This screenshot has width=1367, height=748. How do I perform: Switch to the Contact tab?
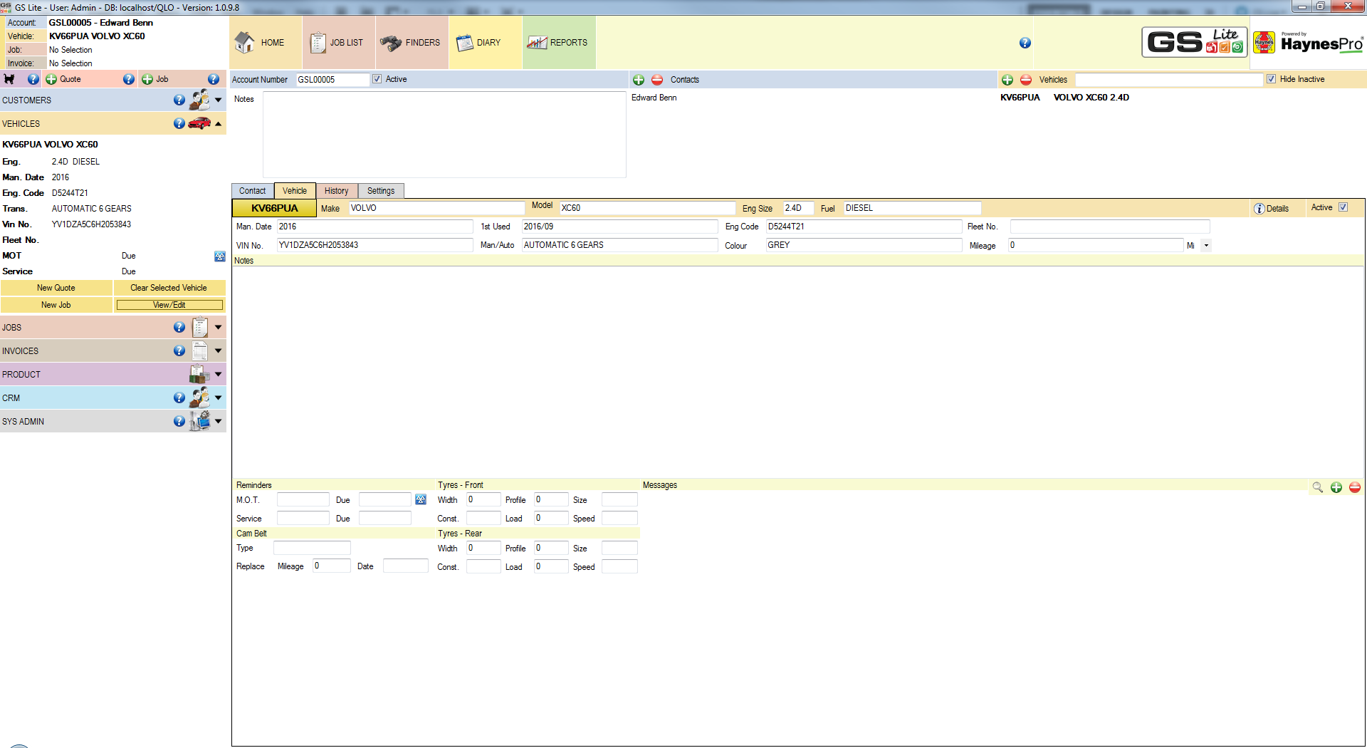point(252,191)
